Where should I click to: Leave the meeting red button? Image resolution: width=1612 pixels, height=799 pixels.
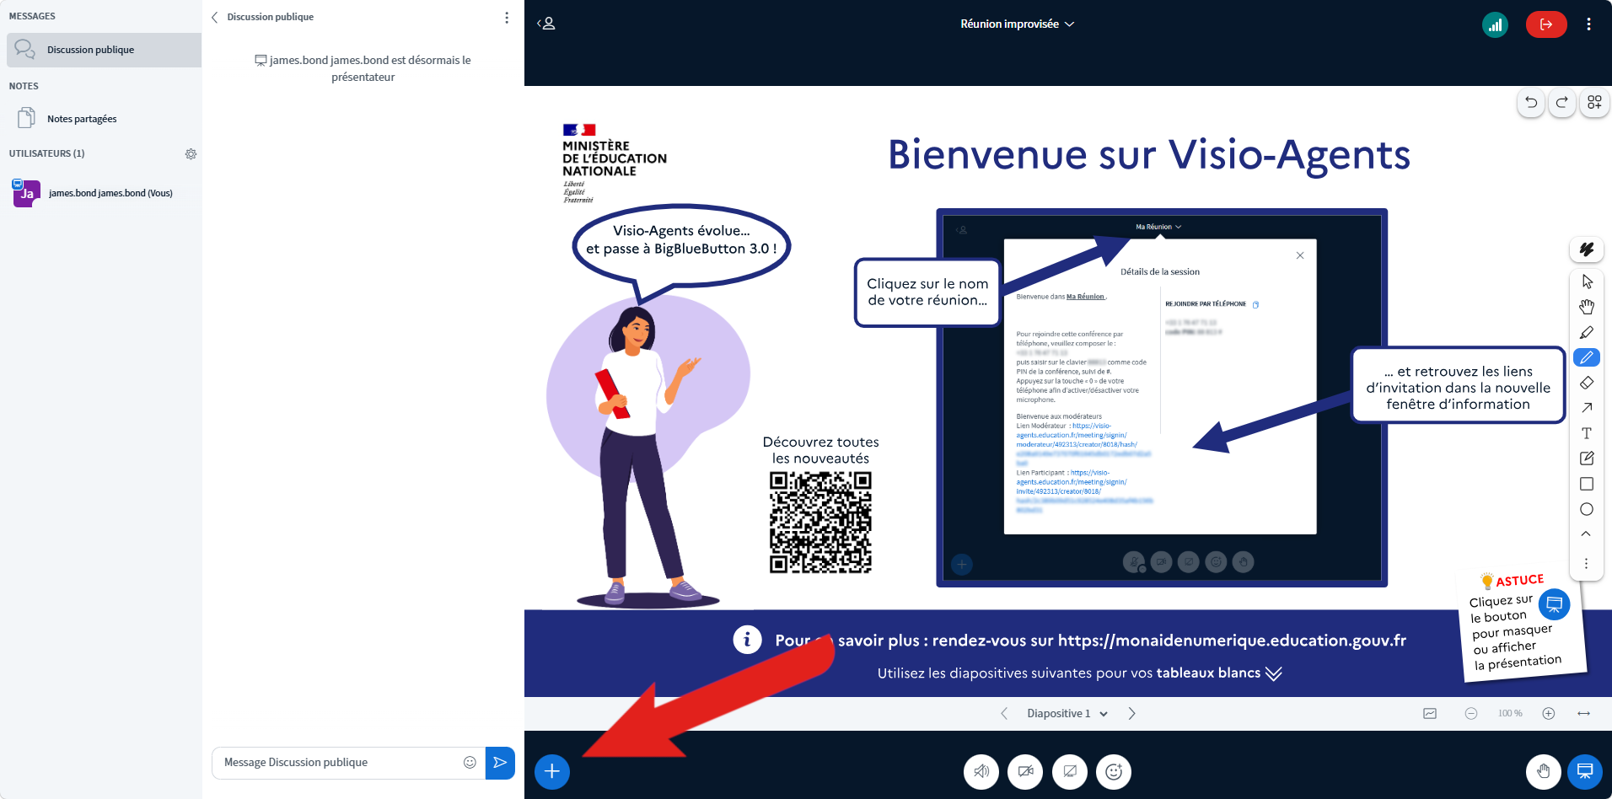point(1546,24)
